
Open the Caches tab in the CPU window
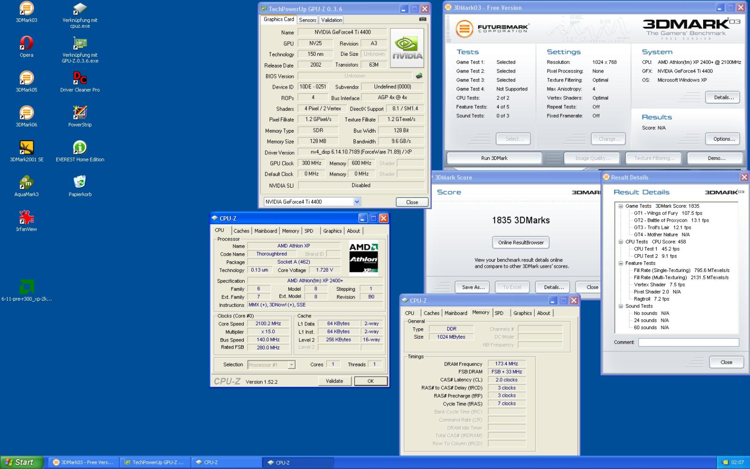point(241,231)
